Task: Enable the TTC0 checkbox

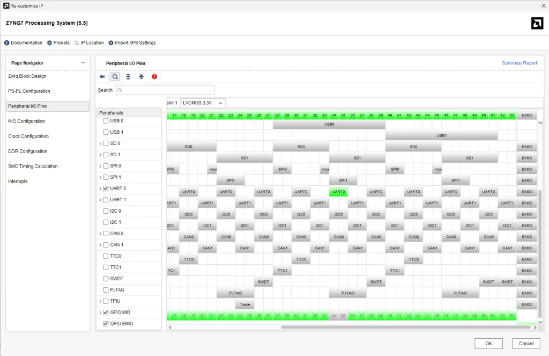Action: 106,256
